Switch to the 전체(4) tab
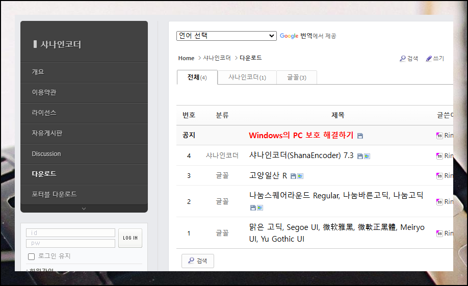This screenshot has height=286, width=468. [197, 77]
